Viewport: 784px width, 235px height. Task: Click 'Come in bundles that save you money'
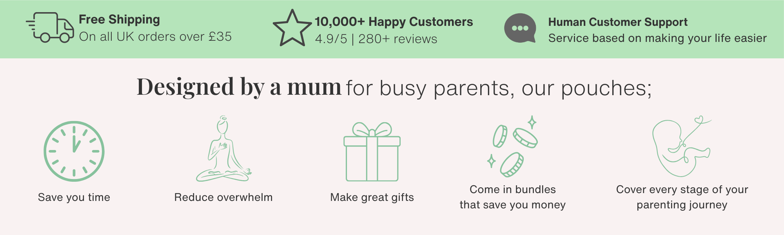point(513,197)
